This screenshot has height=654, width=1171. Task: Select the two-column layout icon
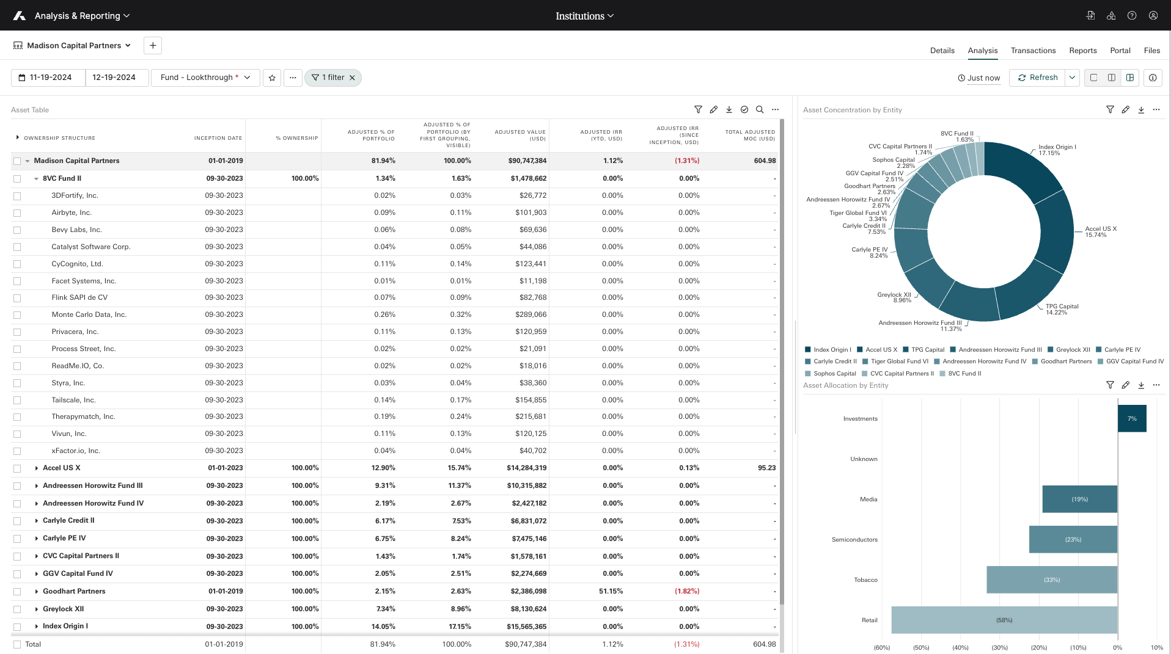[1112, 78]
